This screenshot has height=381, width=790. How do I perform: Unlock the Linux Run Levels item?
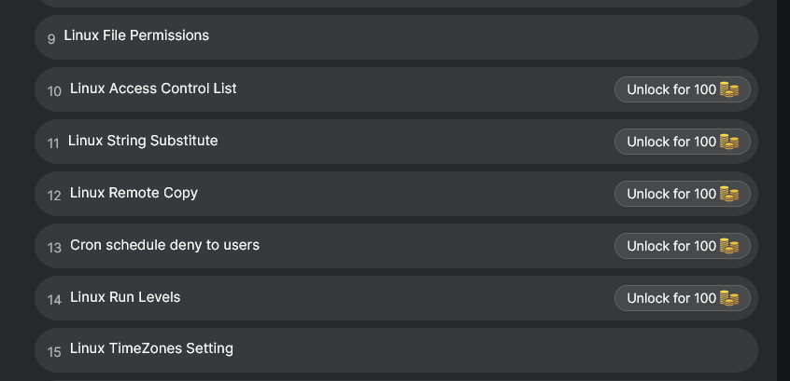pos(683,298)
